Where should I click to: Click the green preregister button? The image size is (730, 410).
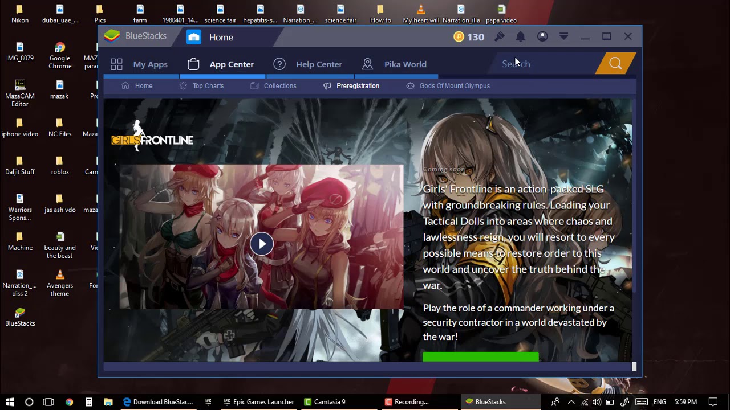(480, 356)
